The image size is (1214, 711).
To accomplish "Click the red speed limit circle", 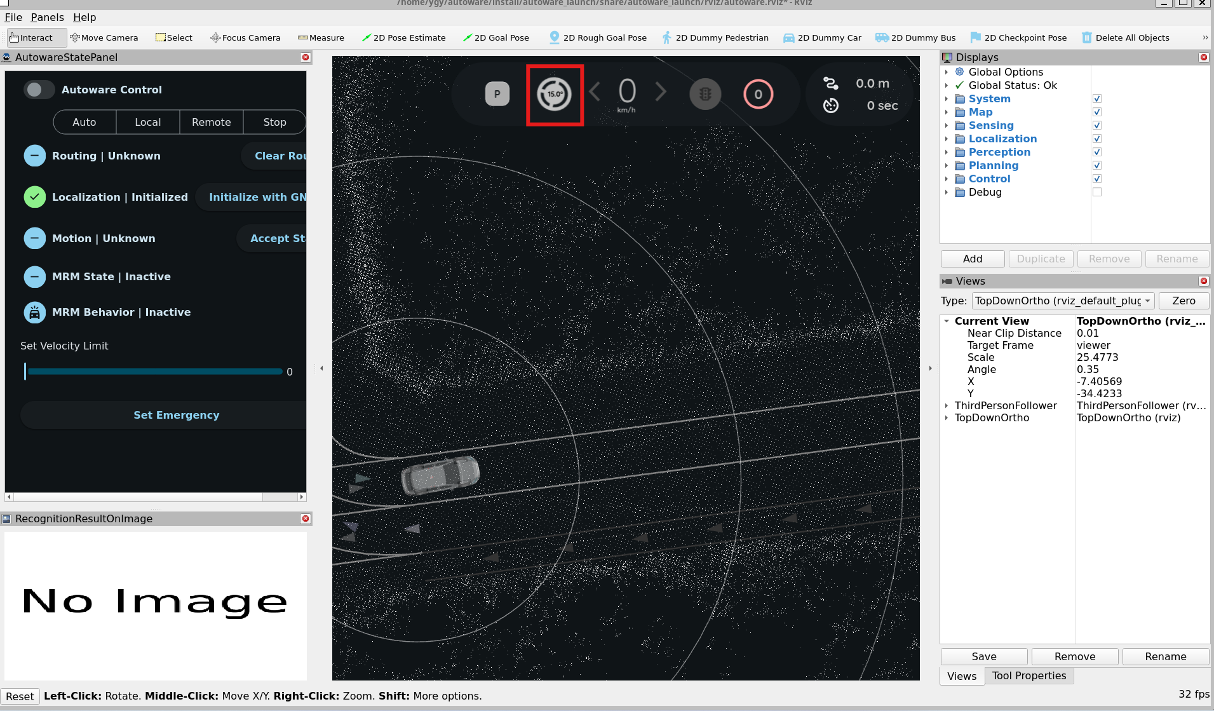I will (759, 94).
